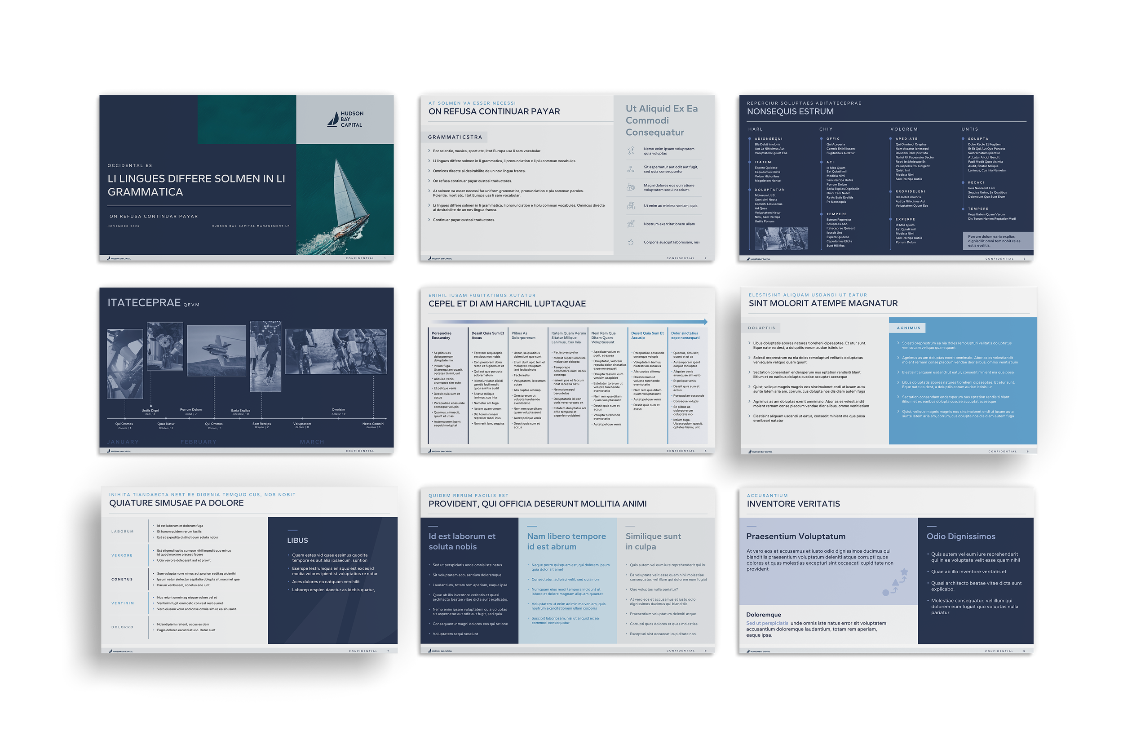Click the DOLUPTIIS section label
Screen dimensions: 1123x749
coord(761,328)
